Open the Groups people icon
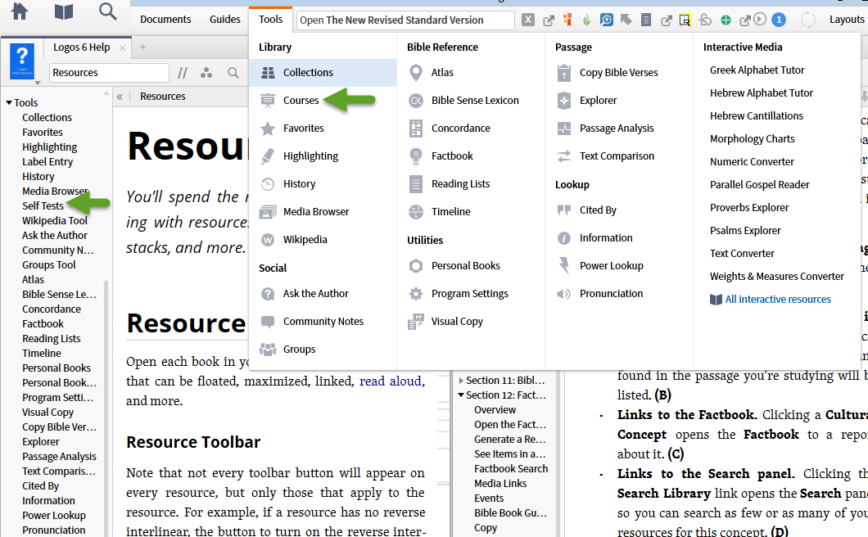The height and width of the screenshot is (537, 868). pos(268,350)
